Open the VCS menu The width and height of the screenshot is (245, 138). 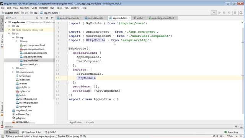pyautogui.click(x=66, y=8)
